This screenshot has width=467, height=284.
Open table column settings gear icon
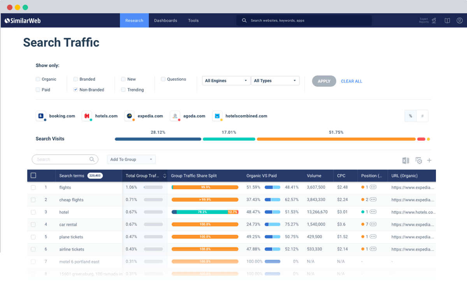point(419,160)
